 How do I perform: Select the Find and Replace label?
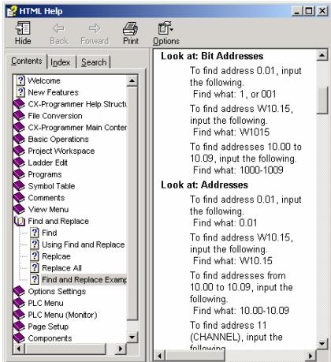58,221
